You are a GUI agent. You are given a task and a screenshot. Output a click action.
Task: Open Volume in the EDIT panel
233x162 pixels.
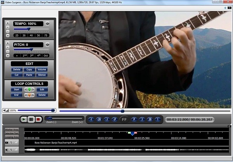coord(42,69)
